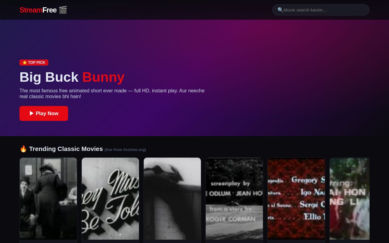
Task: Click the magnifying glass search icon
Action: pyautogui.click(x=280, y=10)
